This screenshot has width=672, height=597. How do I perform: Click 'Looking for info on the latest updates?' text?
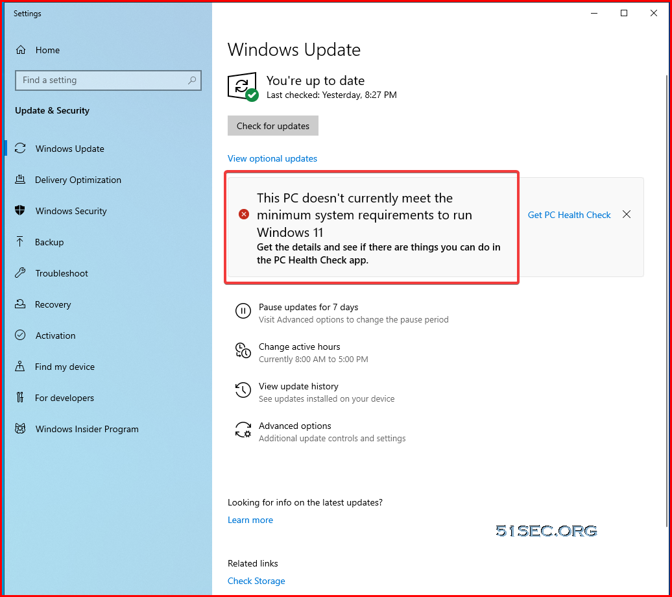point(305,502)
